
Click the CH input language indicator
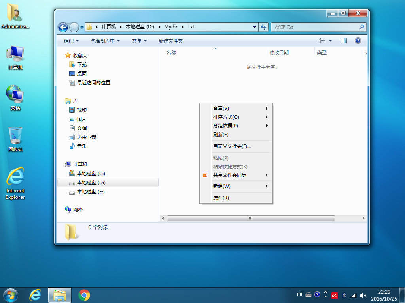coord(300,294)
